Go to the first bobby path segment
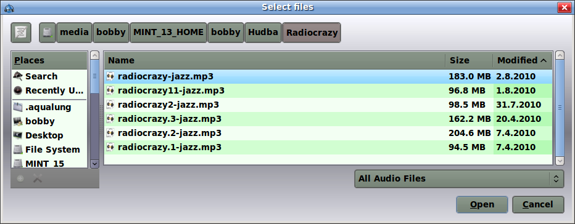 (111, 32)
